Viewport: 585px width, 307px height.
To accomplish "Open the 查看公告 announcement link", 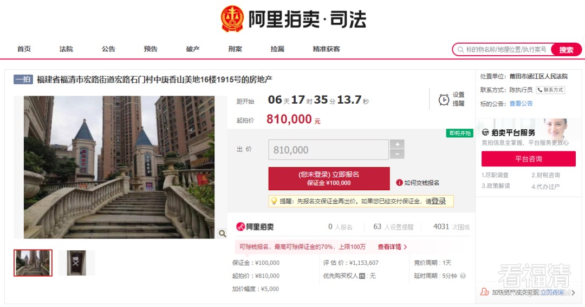I will tap(521, 103).
